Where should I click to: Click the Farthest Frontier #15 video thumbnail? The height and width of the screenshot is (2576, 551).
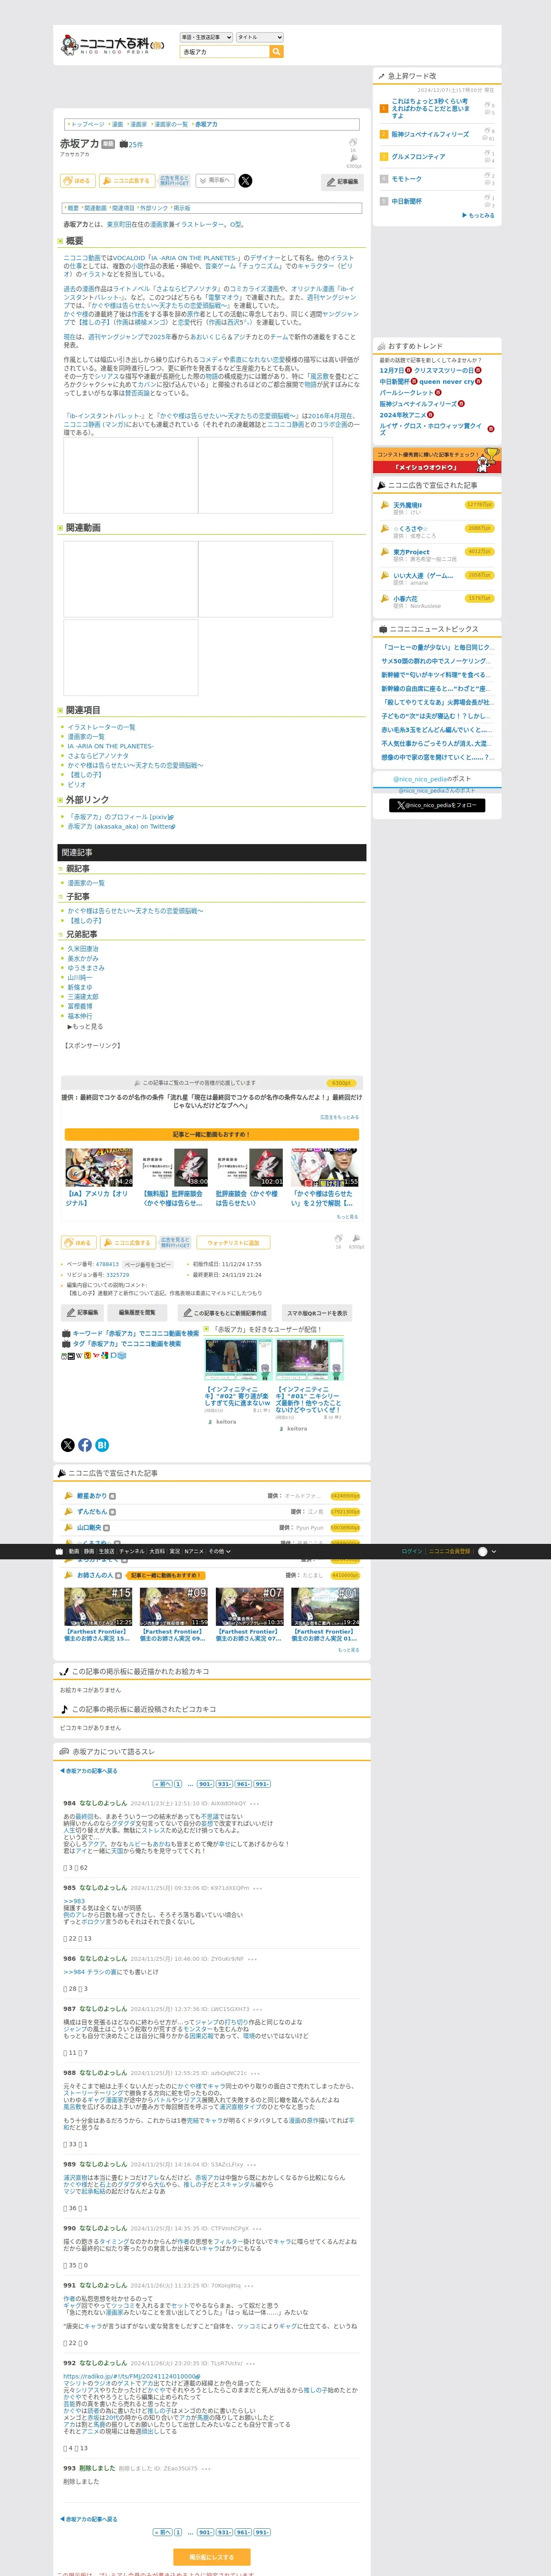pos(98,1606)
